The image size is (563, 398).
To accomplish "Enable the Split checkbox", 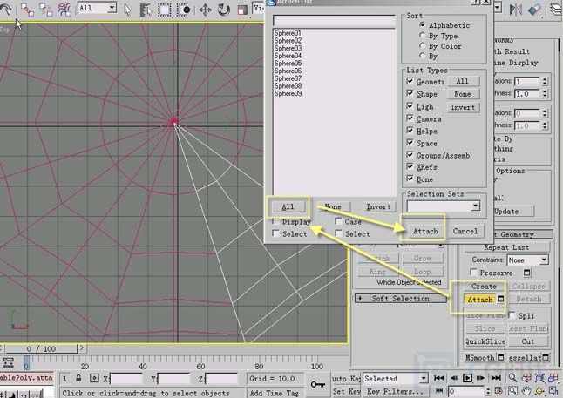I will tap(512, 315).
